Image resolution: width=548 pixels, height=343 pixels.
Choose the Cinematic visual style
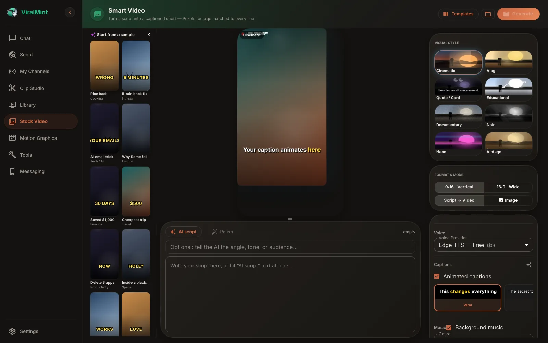click(458, 62)
